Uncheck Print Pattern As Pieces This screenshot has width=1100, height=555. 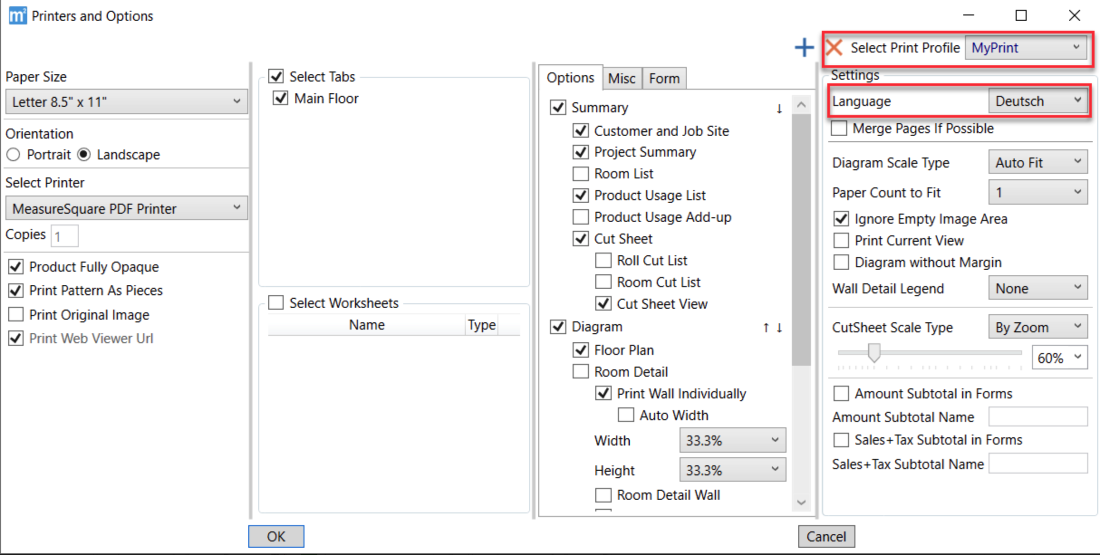(16, 291)
